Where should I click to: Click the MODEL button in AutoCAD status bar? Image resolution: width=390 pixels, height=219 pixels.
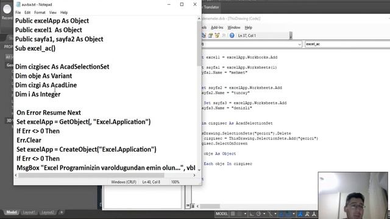tap(221, 214)
